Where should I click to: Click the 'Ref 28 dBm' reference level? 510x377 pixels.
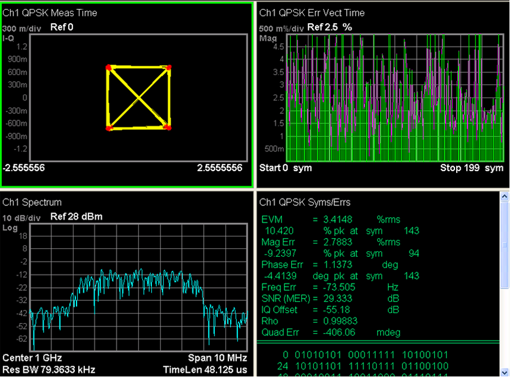coord(76,217)
